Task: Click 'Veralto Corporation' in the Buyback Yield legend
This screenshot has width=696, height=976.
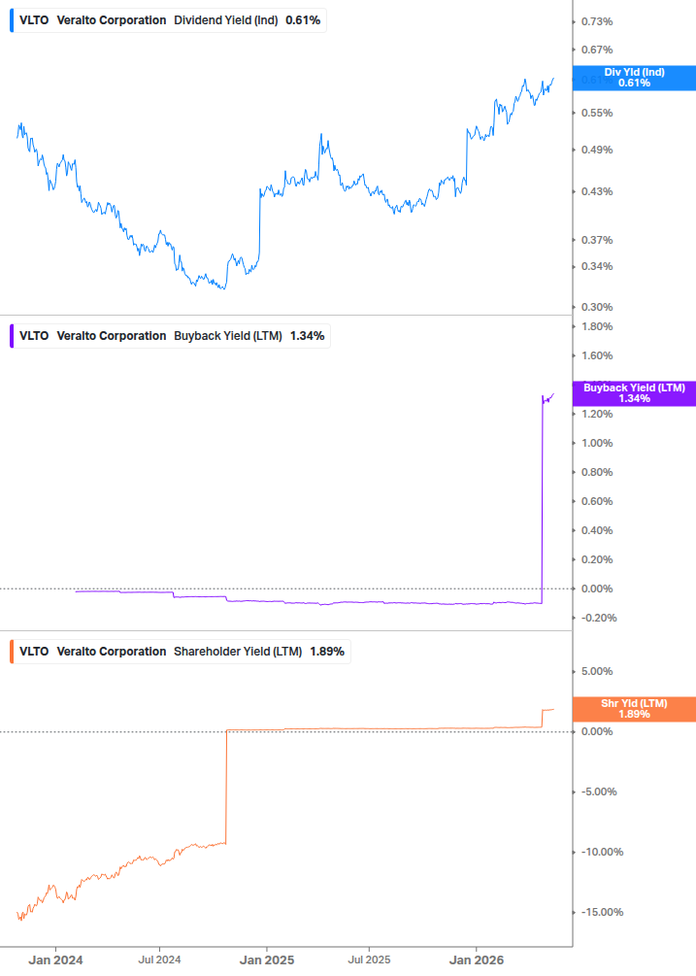Action: (112, 336)
